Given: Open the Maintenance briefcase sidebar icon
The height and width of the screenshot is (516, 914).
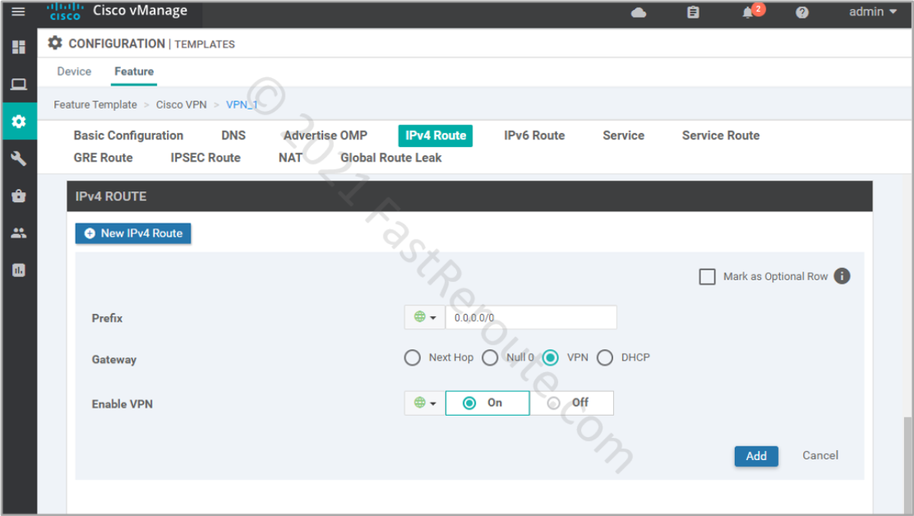Looking at the screenshot, I should coord(18,196).
